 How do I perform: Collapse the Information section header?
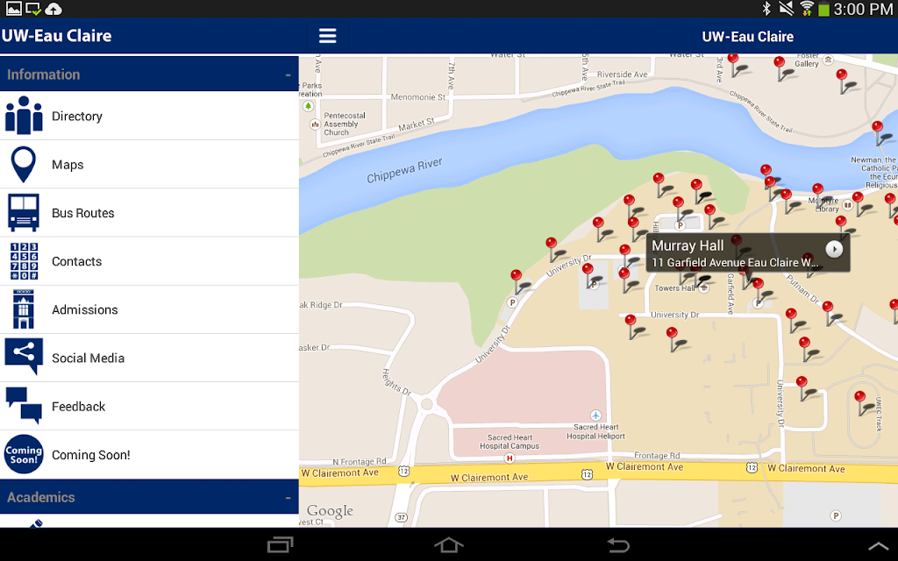(x=149, y=74)
